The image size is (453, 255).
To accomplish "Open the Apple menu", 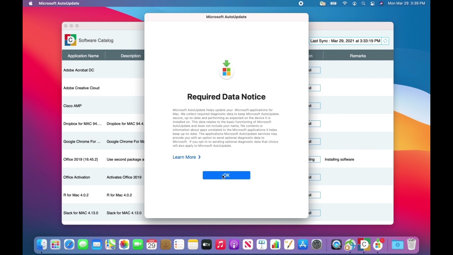I will [x=30, y=3].
